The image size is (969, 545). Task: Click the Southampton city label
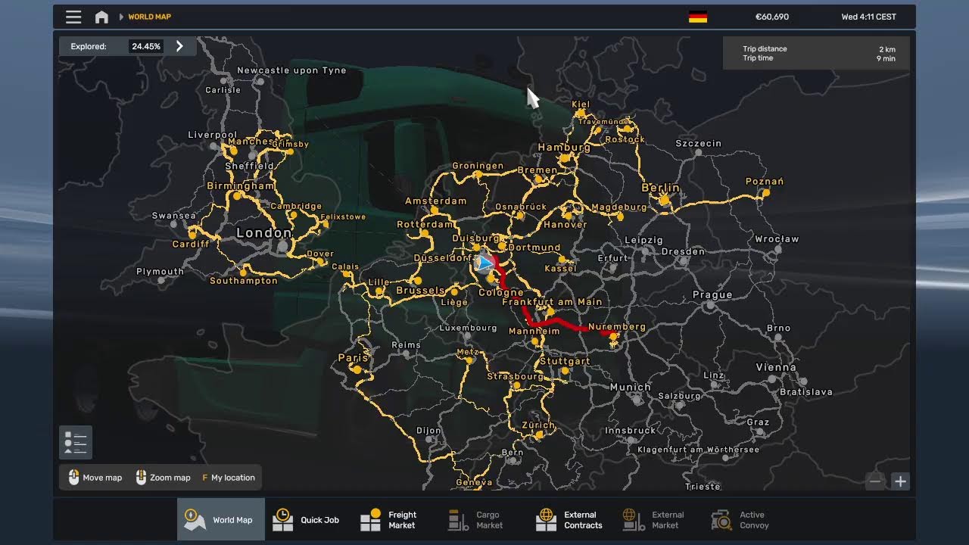coord(244,281)
